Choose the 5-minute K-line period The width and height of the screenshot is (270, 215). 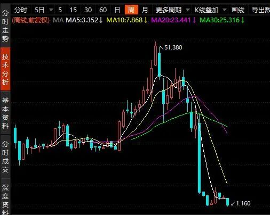[x=60, y=10]
